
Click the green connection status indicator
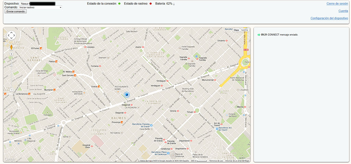(119, 3)
